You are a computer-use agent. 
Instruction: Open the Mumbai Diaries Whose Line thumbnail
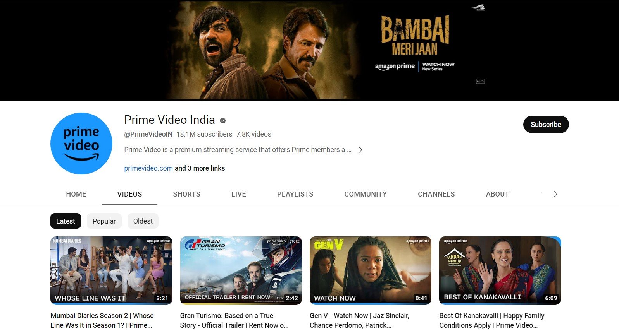tap(111, 270)
